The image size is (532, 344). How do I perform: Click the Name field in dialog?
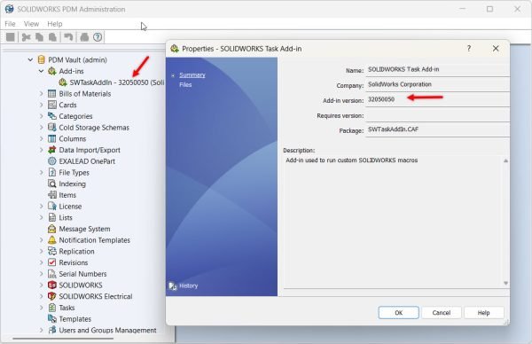(x=437, y=69)
